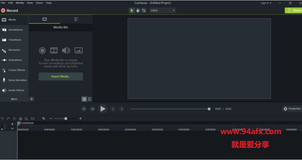Switch to Media Bin filmstrip tab
This screenshot has height=160, width=302.
coord(44,19)
